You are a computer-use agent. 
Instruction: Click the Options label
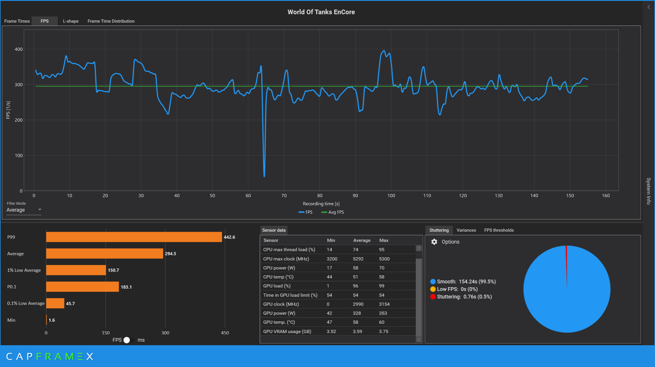point(450,242)
